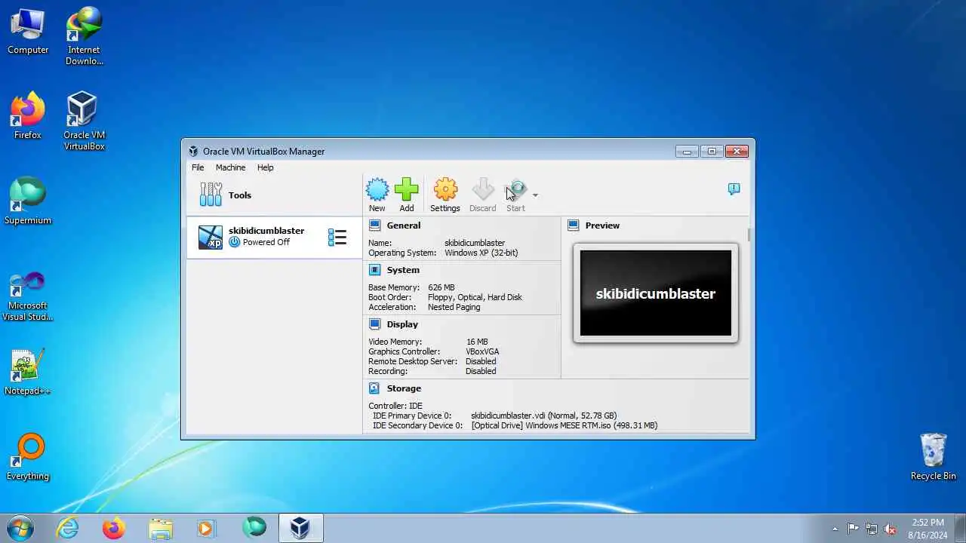Click the 'Windows XP (32-bit)' operating system value
This screenshot has width=966, height=543.
pyautogui.click(x=481, y=253)
